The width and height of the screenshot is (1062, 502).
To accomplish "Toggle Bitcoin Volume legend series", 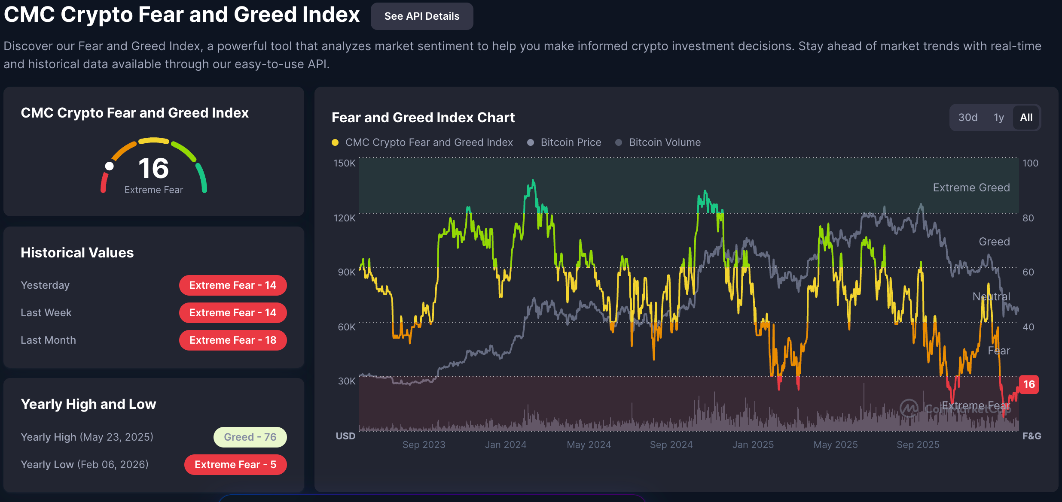I will coord(664,142).
